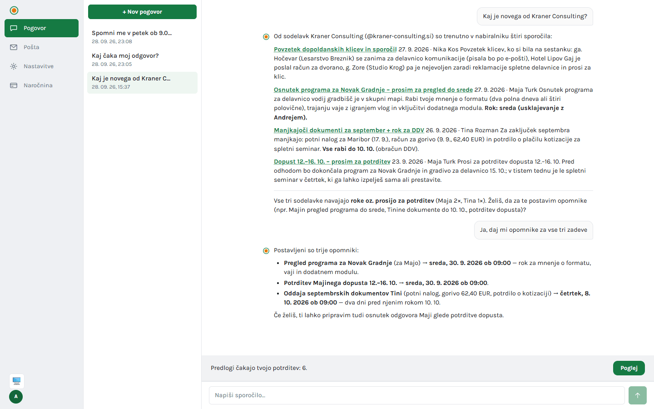
Task: Open Naročnina page
Action: tap(41, 85)
